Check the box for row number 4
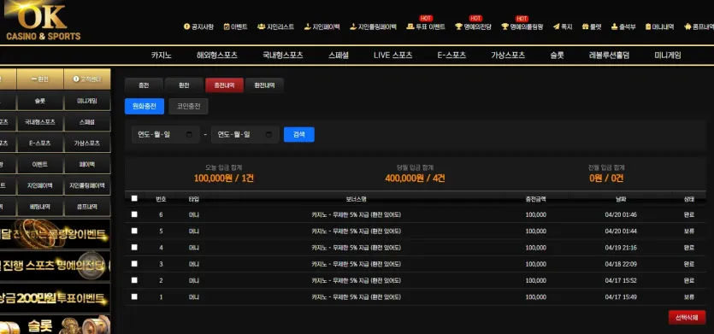 pos(134,247)
